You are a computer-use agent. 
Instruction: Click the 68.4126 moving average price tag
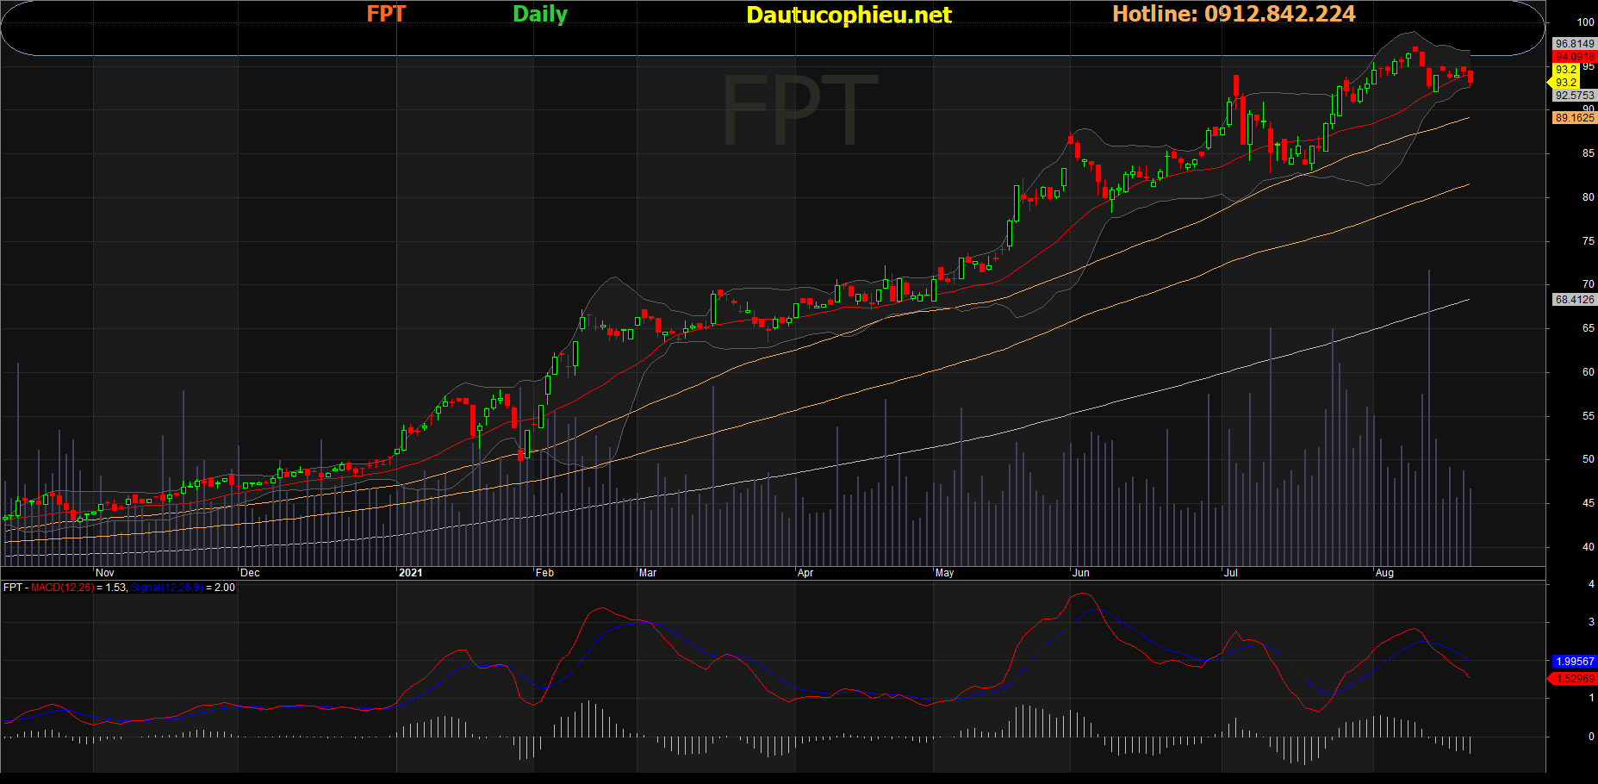point(1574,300)
